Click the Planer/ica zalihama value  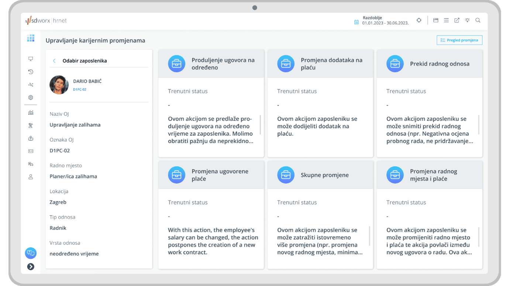[x=73, y=177]
